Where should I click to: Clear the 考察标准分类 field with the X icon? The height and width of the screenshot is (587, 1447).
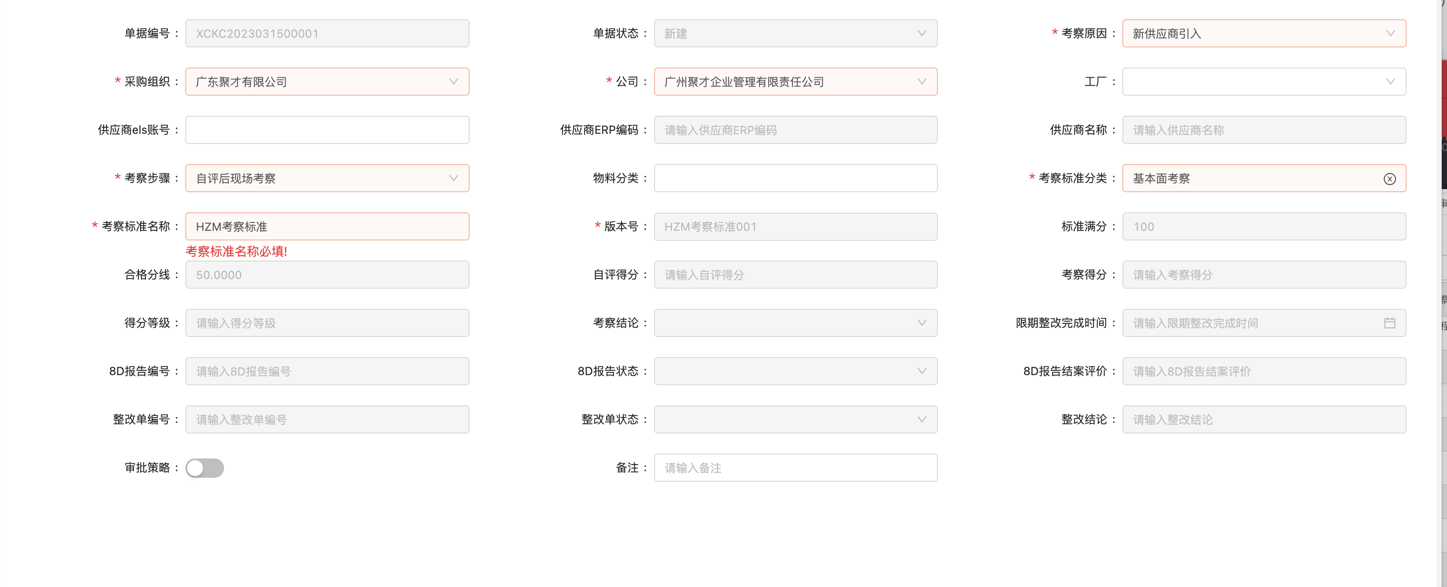click(1389, 179)
